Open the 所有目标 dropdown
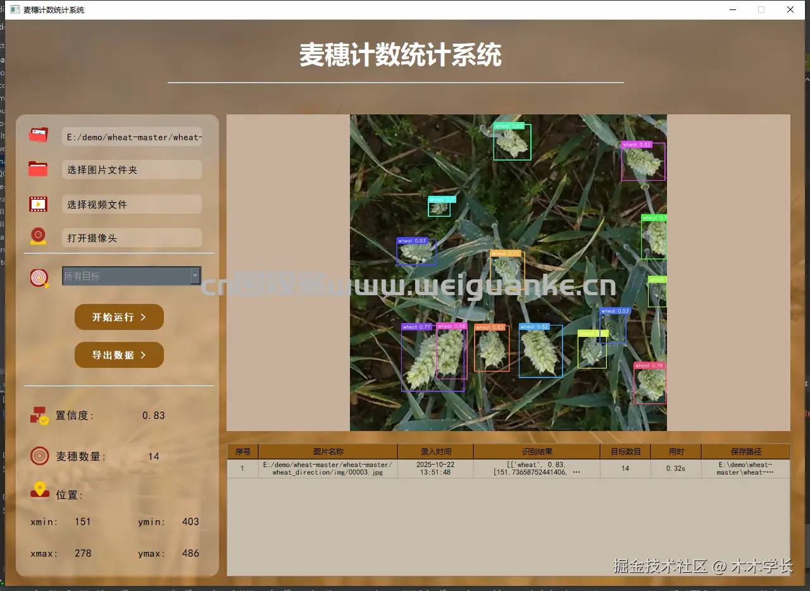The width and height of the screenshot is (810, 591). pyautogui.click(x=127, y=276)
